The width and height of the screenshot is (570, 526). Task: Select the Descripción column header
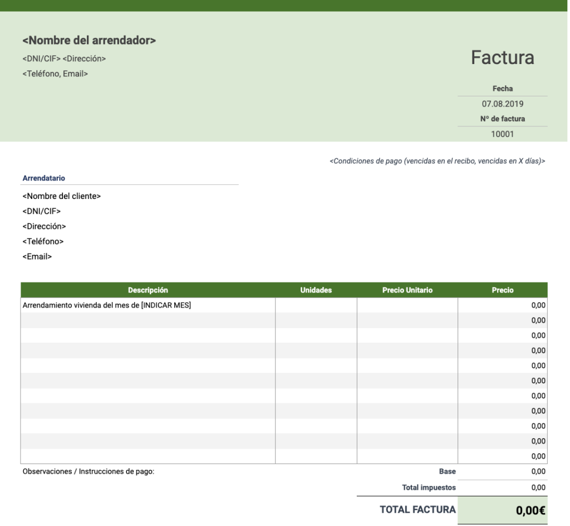(147, 290)
